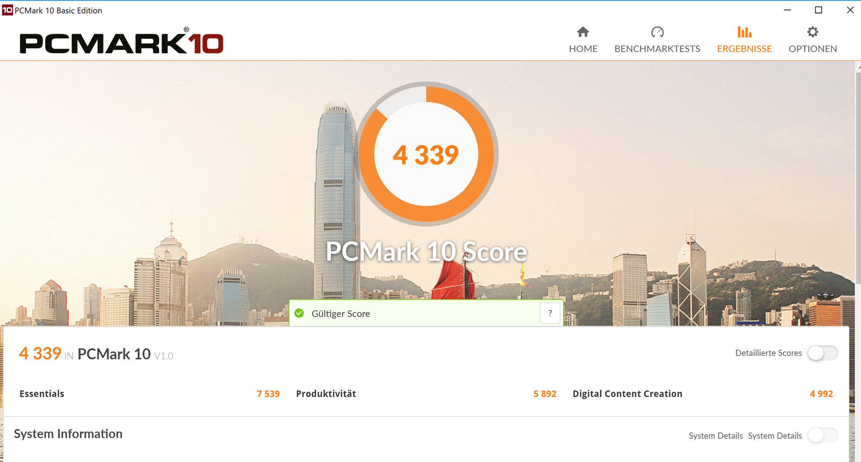Image resolution: width=861 pixels, height=462 pixels.
Task: Click the PCMark 10 title bar app icon
Action: coord(7,10)
